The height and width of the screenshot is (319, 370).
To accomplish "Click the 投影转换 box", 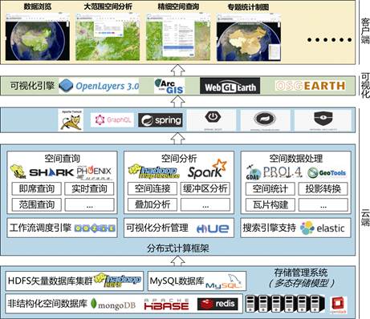I will pos(323,189).
